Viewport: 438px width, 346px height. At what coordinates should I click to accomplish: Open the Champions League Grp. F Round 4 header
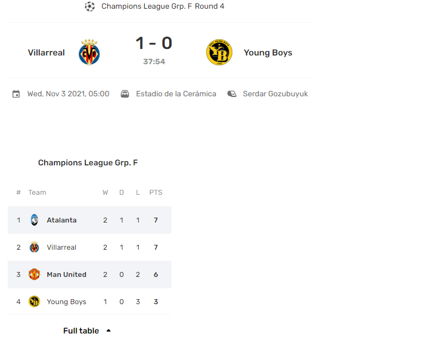click(163, 7)
